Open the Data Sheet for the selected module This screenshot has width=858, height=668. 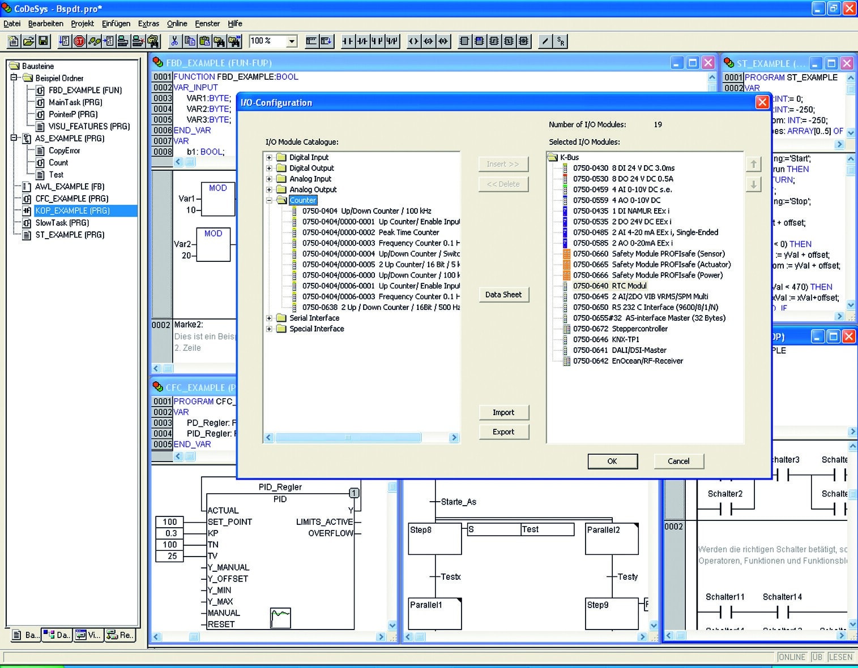503,294
